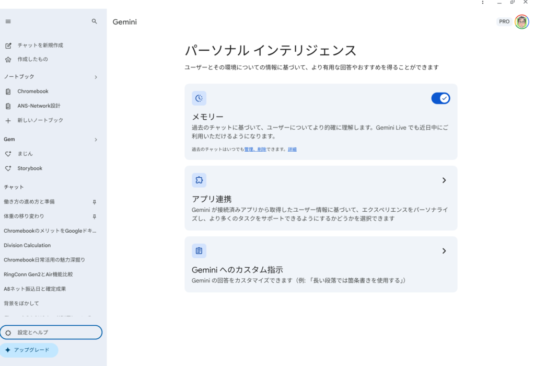Click the アップグレード button

pyautogui.click(x=29, y=350)
